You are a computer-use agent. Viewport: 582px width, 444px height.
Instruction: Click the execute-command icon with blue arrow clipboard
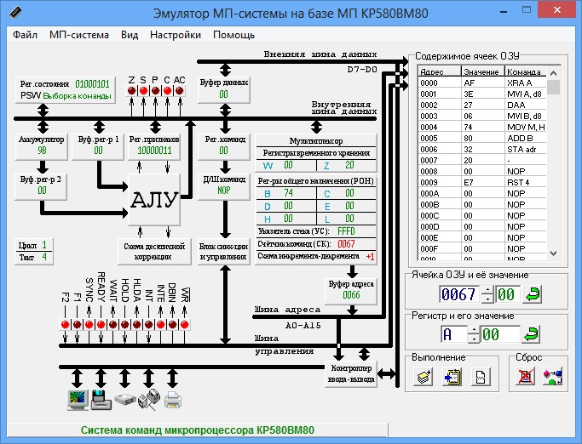coord(452,377)
